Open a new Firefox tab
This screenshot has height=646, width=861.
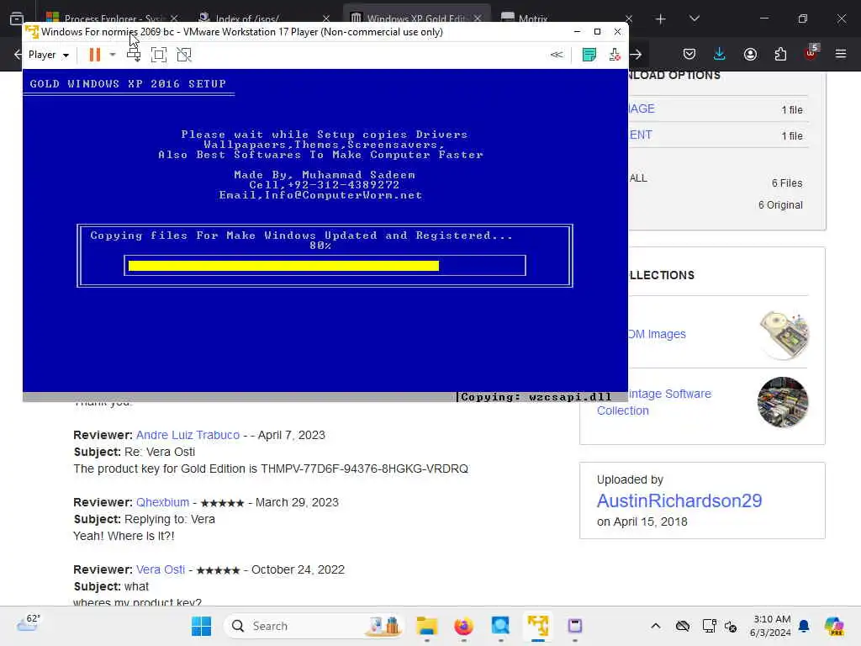click(661, 19)
